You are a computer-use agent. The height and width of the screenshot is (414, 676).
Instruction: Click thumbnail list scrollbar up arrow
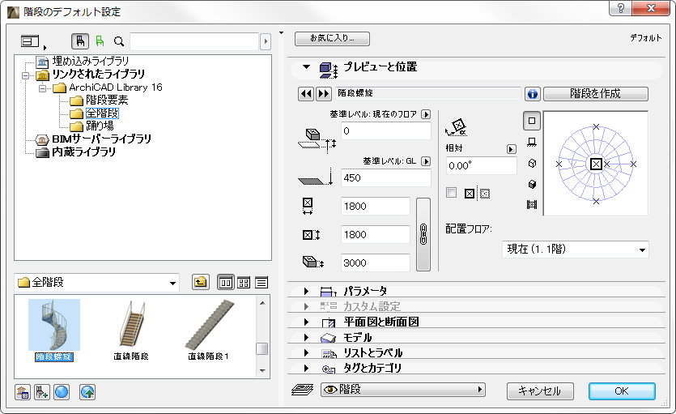262,303
